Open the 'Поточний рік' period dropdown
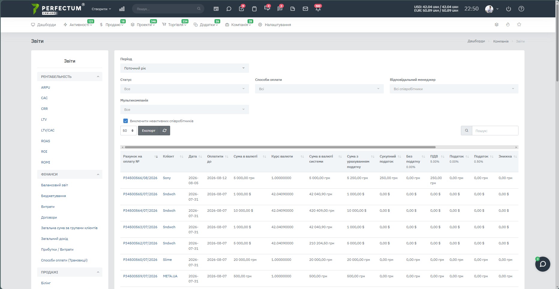The image size is (559, 289). click(x=185, y=68)
